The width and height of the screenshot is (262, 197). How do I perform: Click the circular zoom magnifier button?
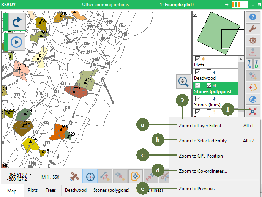pos(183,81)
